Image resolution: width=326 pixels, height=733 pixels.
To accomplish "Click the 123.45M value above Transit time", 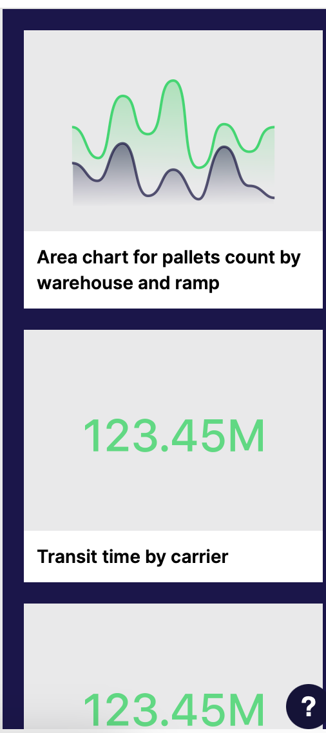I will pyautogui.click(x=173, y=437).
